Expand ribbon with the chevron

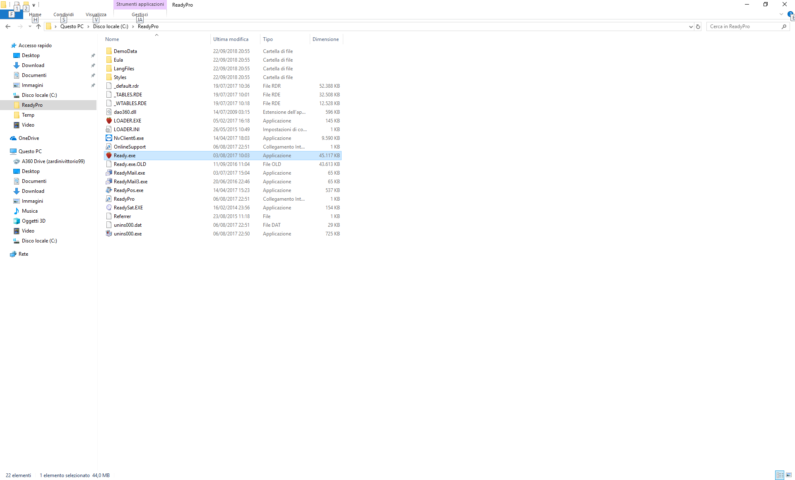click(x=781, y=14)
